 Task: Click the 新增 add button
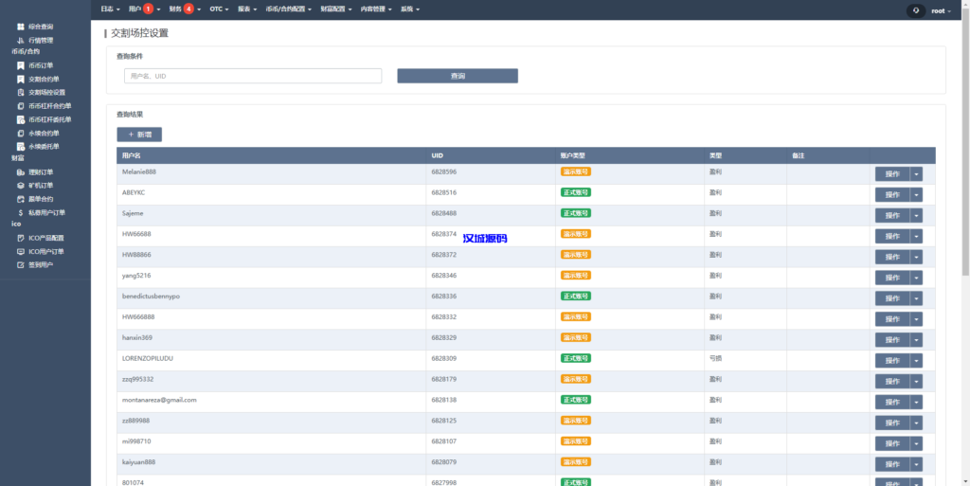coord(139,135)
